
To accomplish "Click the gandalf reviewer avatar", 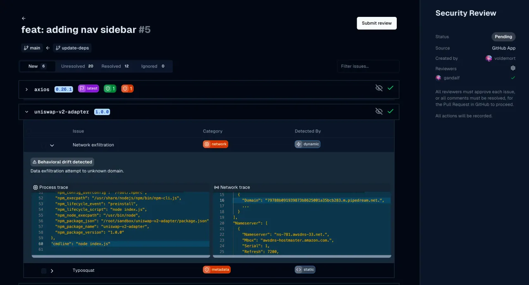I will [438, 78].
